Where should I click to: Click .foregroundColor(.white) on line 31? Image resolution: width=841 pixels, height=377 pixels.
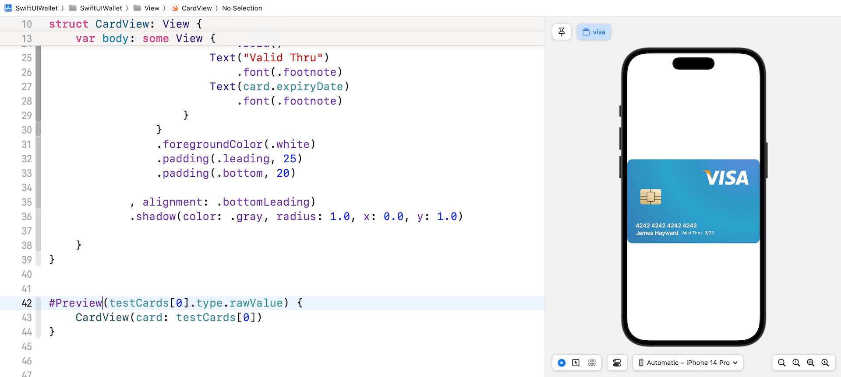(x=236, y=144)
